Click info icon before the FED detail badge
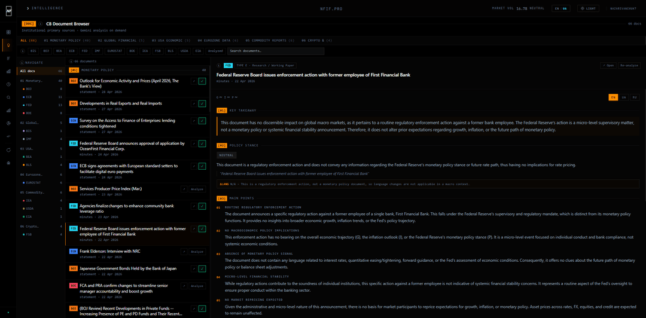 point(219,66)
